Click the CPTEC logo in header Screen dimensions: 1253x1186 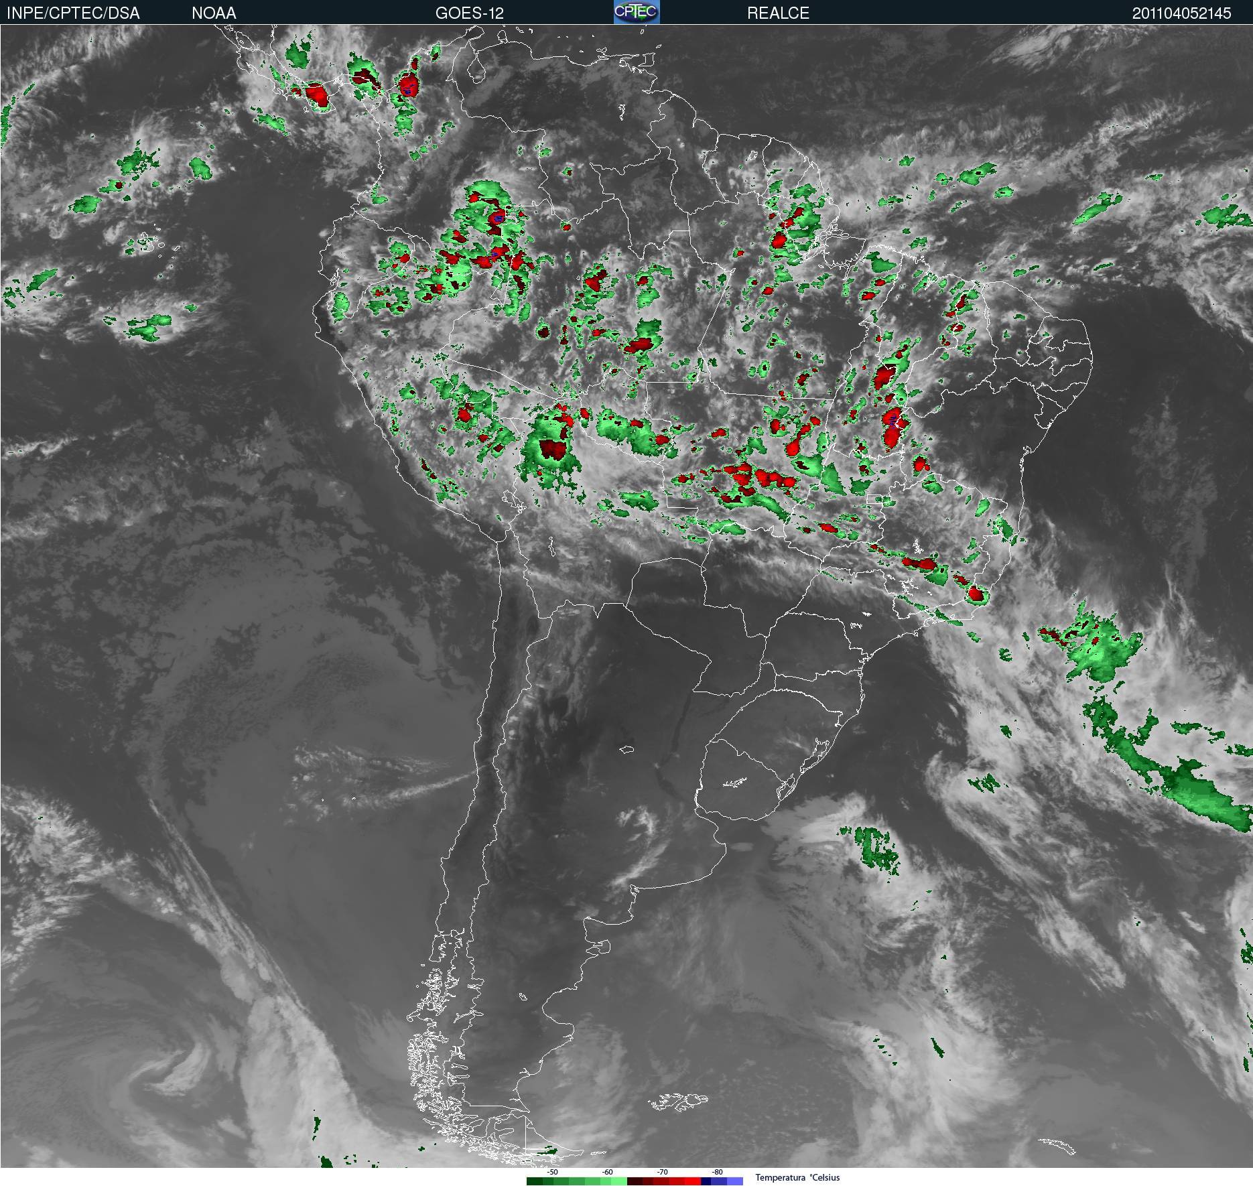tap(637, 12)
